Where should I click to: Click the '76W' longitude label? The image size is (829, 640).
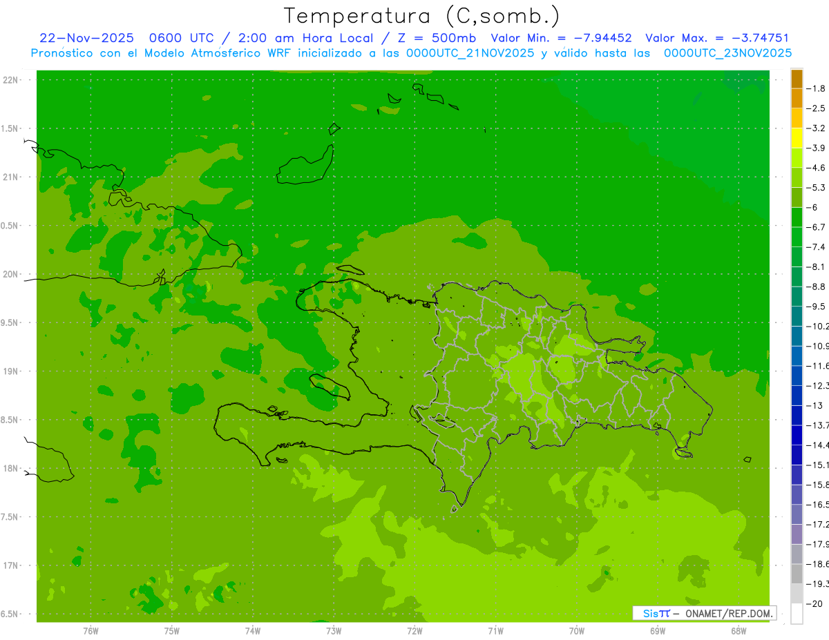(x=90, y=630)
